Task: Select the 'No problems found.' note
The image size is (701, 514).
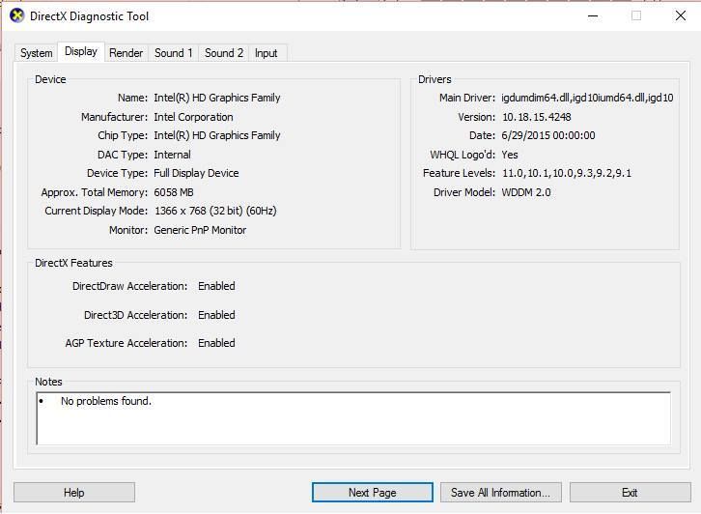Action: point(106,401)
